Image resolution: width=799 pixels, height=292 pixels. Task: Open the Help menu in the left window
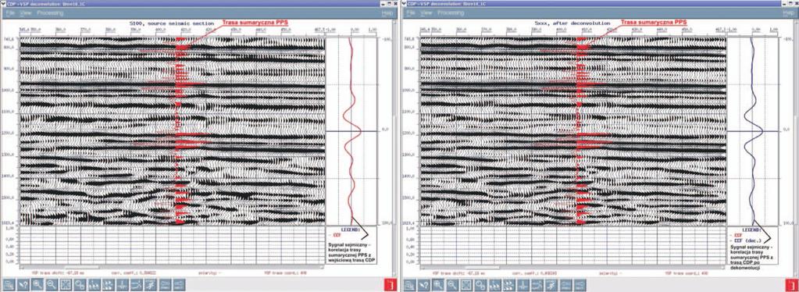click(x=387, y=12)
